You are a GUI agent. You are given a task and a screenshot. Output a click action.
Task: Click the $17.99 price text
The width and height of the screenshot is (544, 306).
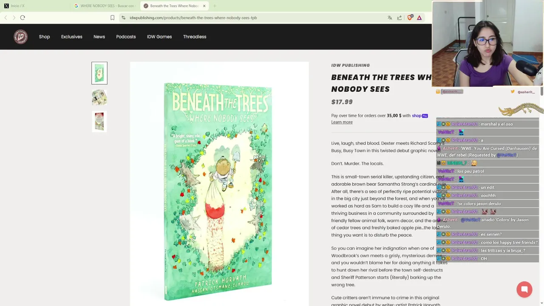pos(342,102)
